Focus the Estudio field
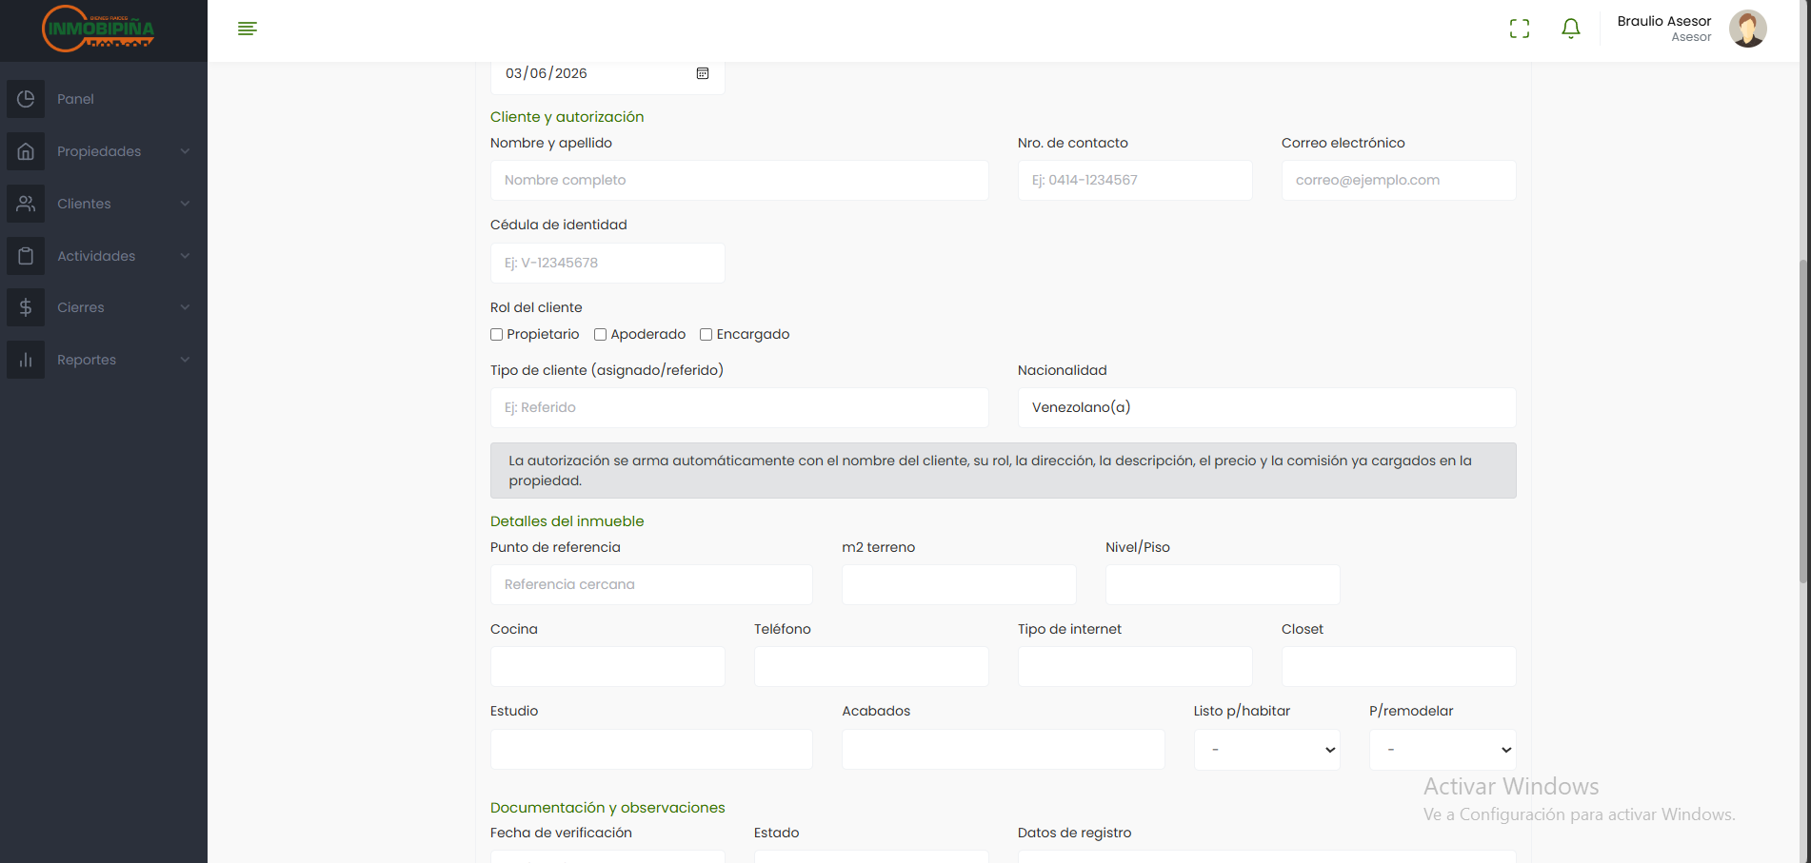Viewport: 1811px width, 863px height. pyautogui.click(x=651, y=750)
